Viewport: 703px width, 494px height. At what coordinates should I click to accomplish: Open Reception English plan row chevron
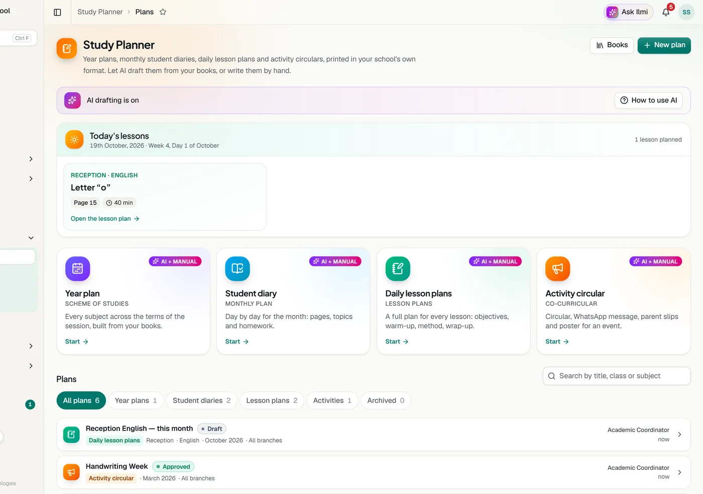pyautogui.click(x=679, y=435)
